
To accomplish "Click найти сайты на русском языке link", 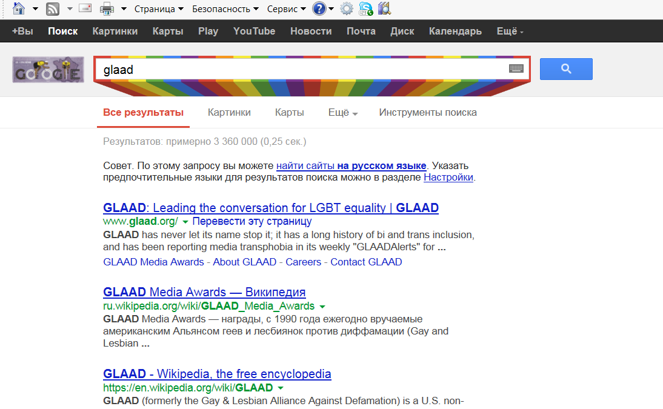I will click(351, 166).
